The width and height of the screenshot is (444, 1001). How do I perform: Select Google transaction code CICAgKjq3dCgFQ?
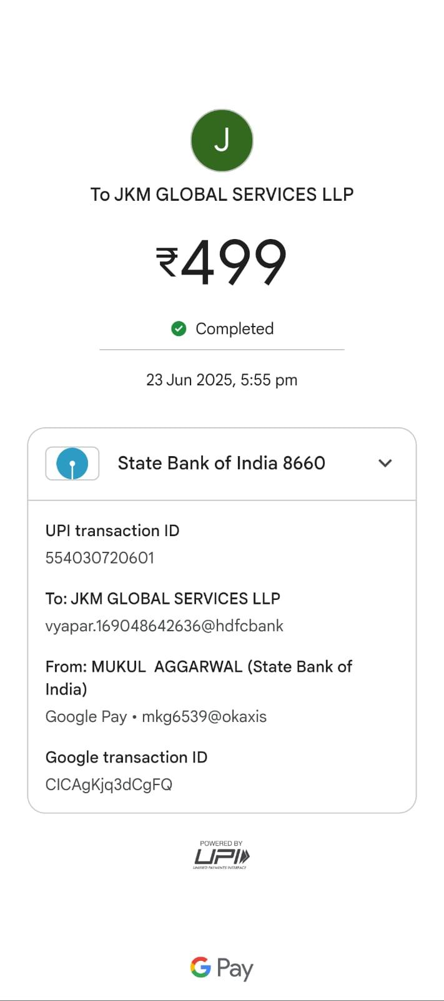coord(109,785)
